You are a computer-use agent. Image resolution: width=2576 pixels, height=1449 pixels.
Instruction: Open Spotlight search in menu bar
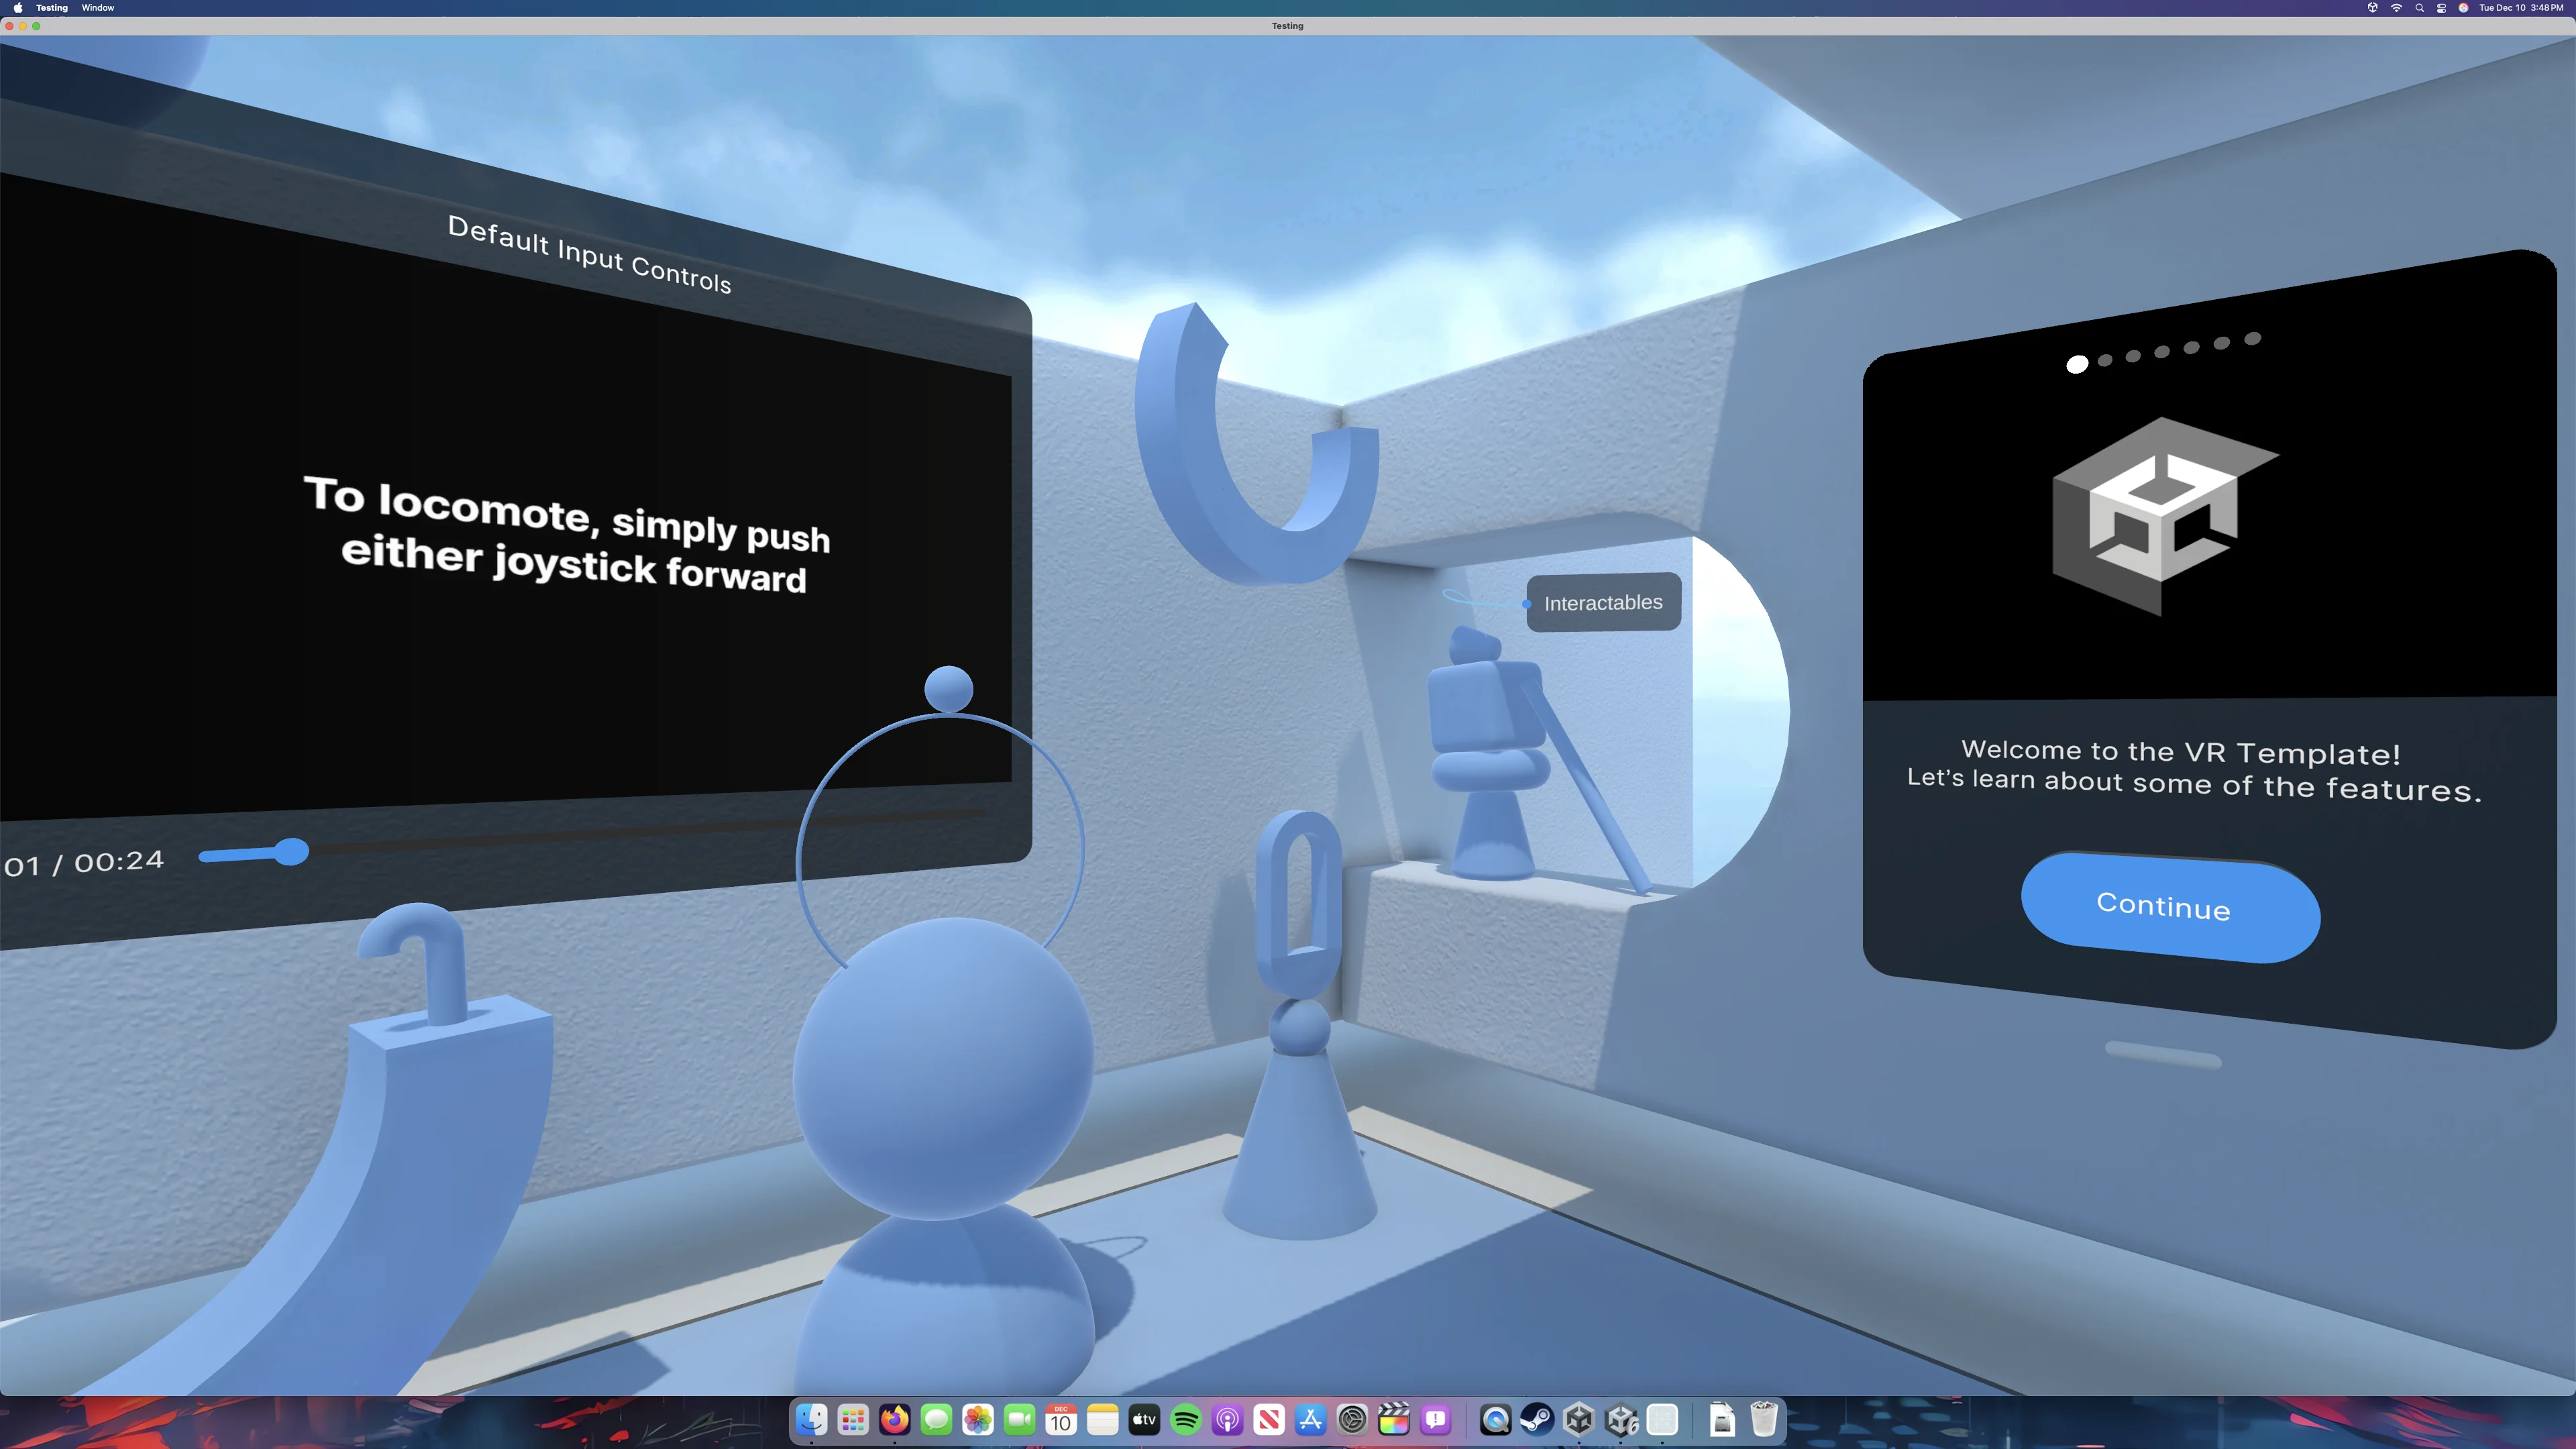pos(2419,8)
